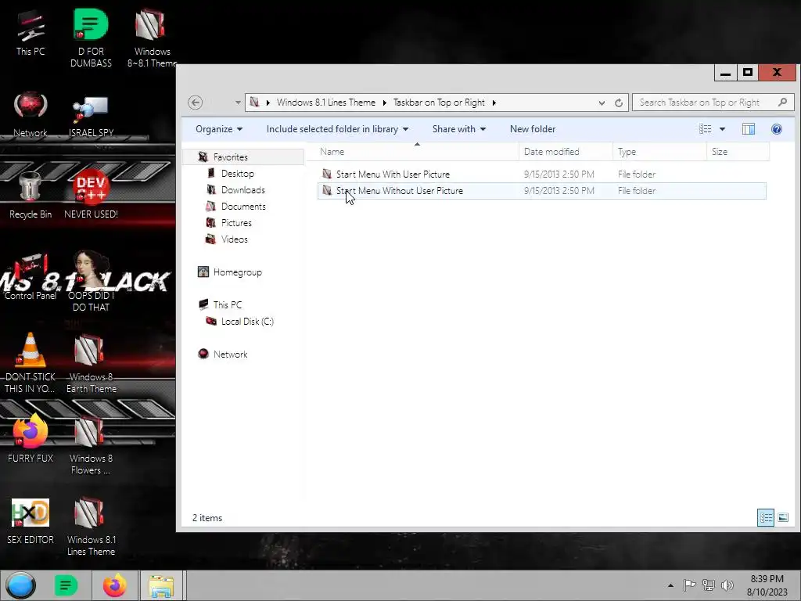Click Windows 8.1 Lines Theme breadcrumb
This screenshot has width=801, height=601.
(326, 103)
